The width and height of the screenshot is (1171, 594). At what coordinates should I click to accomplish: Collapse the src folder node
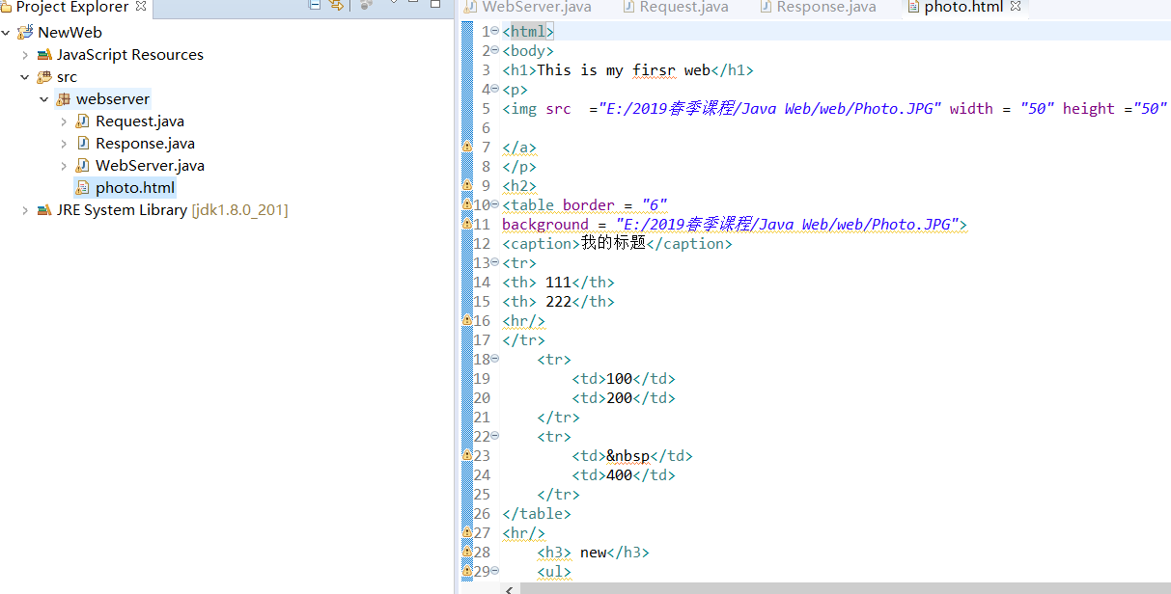coord(25,77)
